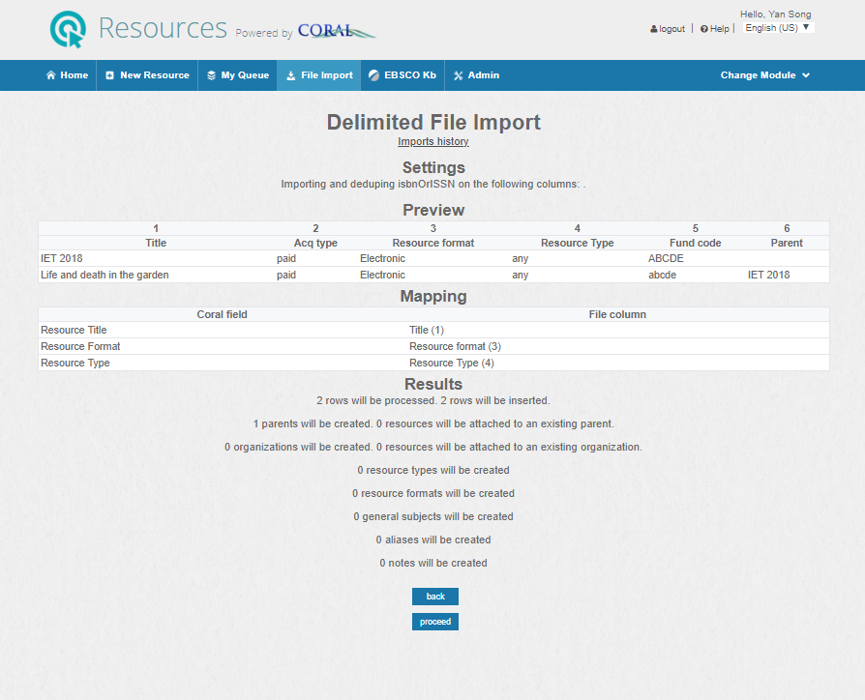The image size is (865, 700).
Task: Click '0 notes will be created' text
Action: 433,564
